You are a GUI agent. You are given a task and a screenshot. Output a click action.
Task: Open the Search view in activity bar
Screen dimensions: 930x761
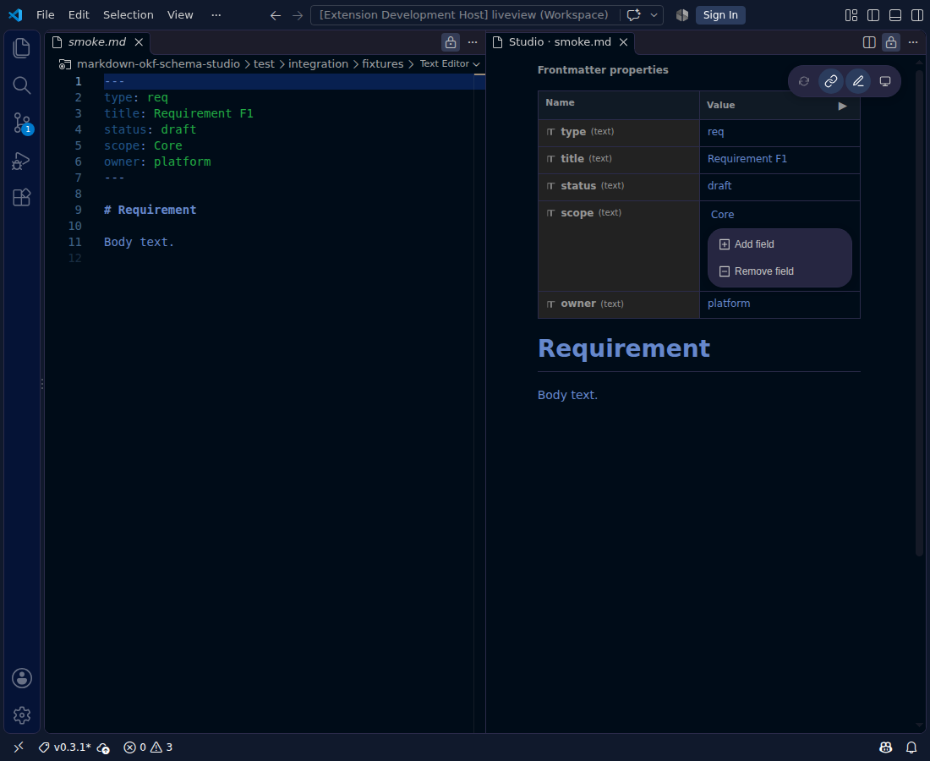21,85
